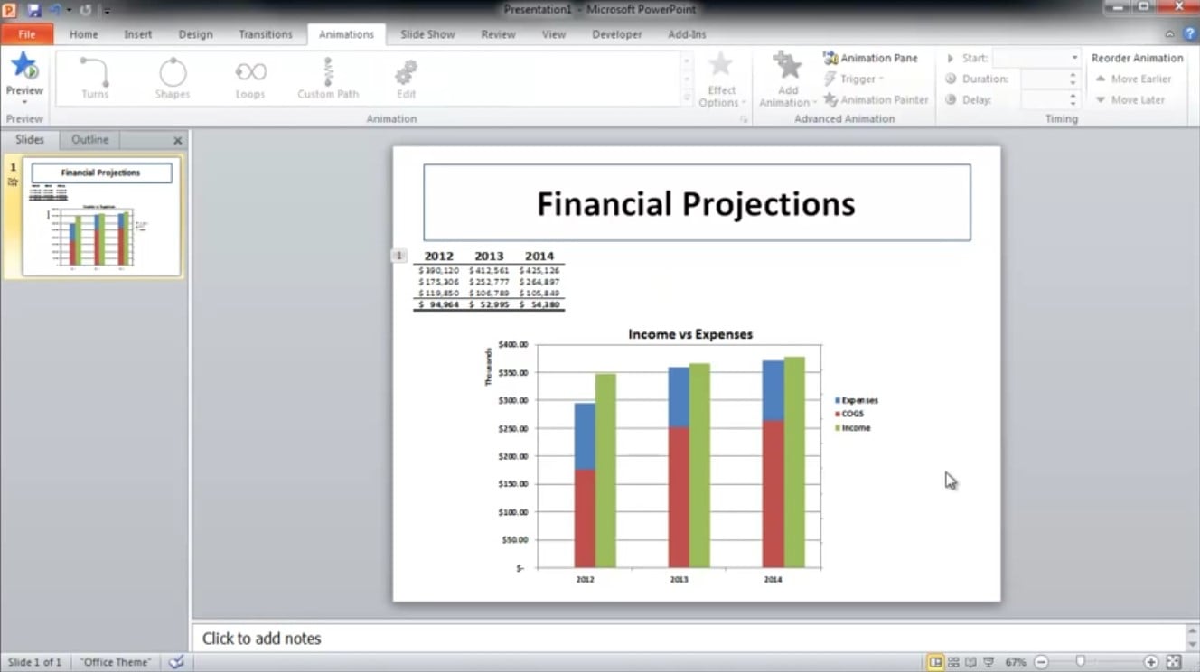Click the Save icon in quick access toolbar
The height and width of the screenshot is (672, 1200).
[x=34, y=10]
